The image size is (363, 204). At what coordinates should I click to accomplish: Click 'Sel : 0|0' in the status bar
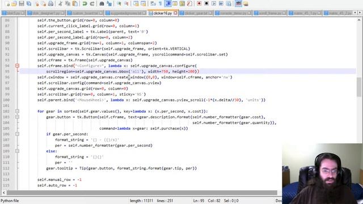[x=231, y=201]
